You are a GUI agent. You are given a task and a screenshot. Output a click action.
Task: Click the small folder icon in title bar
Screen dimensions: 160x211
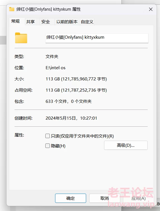12,9
